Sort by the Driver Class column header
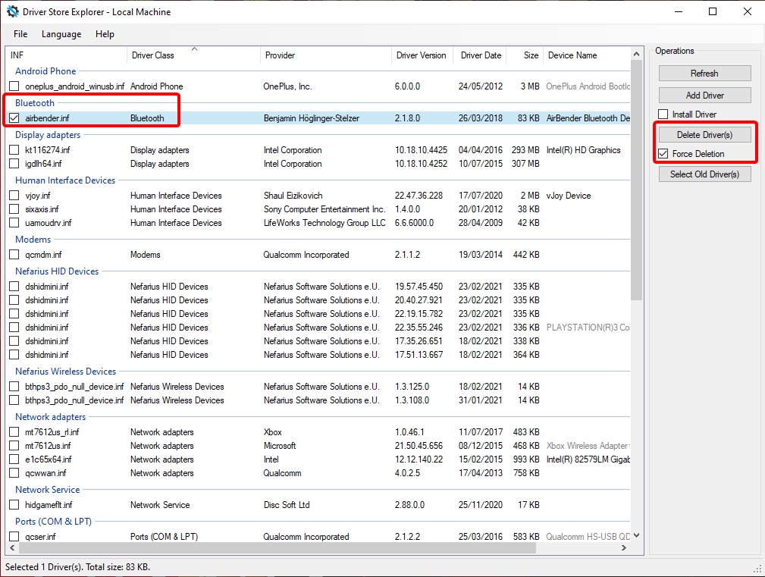The height and width of the screenshot is (577, 765). click(193, 55)
